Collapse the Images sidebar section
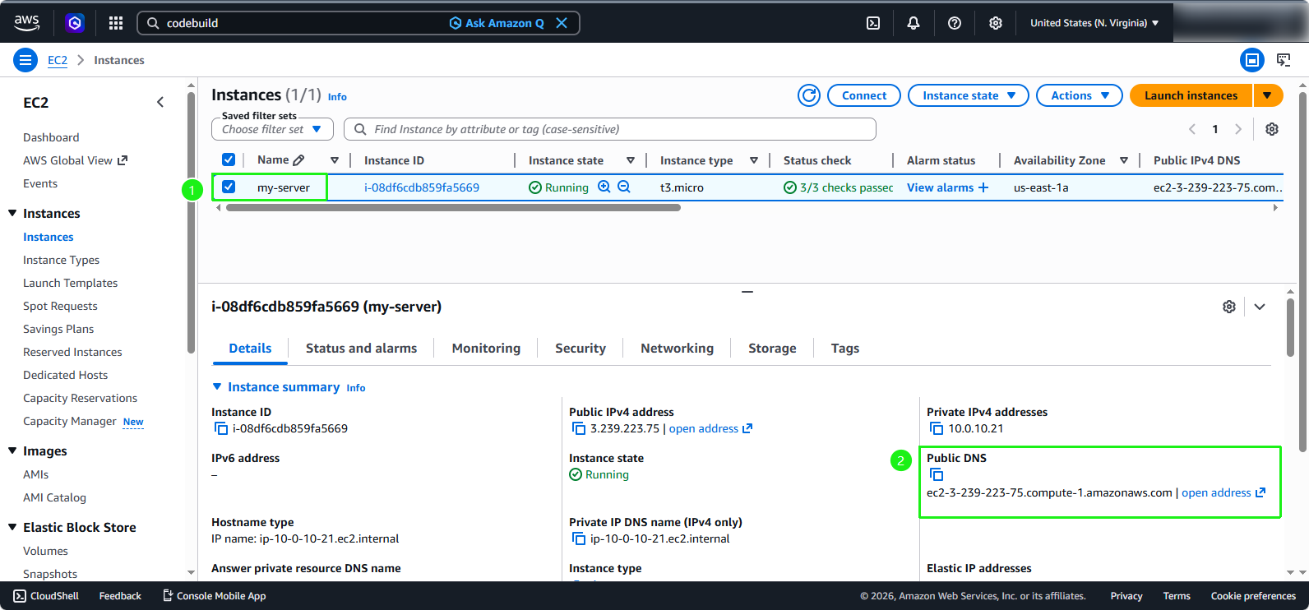This screenshot has height=610, width=1309. 12,451
